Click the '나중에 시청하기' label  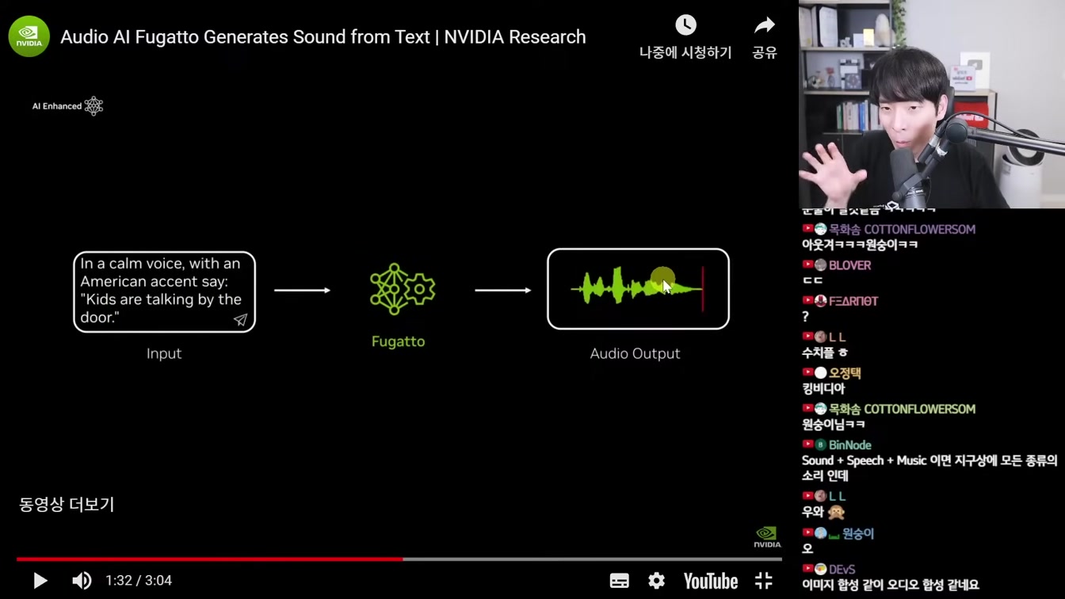tap(685, 53)
